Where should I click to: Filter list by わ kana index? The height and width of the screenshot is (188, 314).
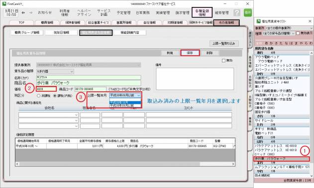(x=311, y=43)
